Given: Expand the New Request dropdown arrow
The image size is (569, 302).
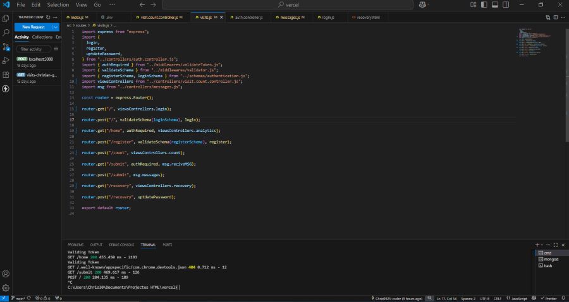Looking at the screenshot, I should pyautogui.click(x=56, y=27).
